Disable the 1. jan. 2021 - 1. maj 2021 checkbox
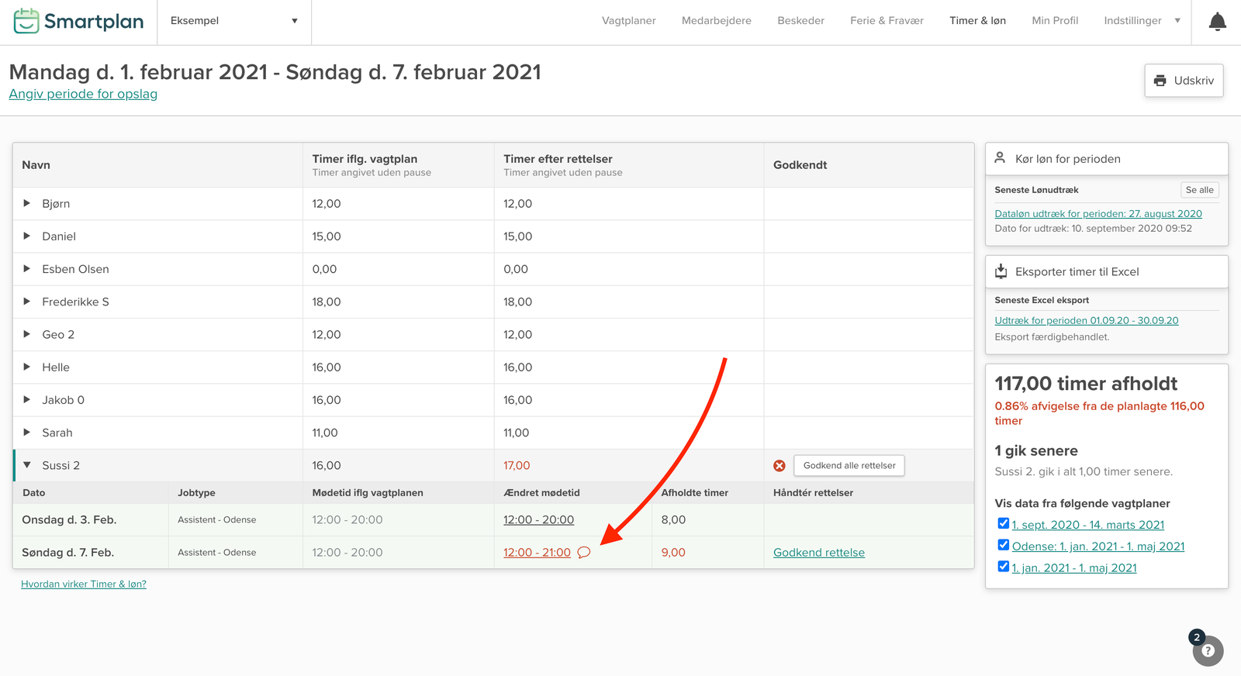Image resolution: width=1241 pixels, height=676 pixels. (x=1003, y=567)
